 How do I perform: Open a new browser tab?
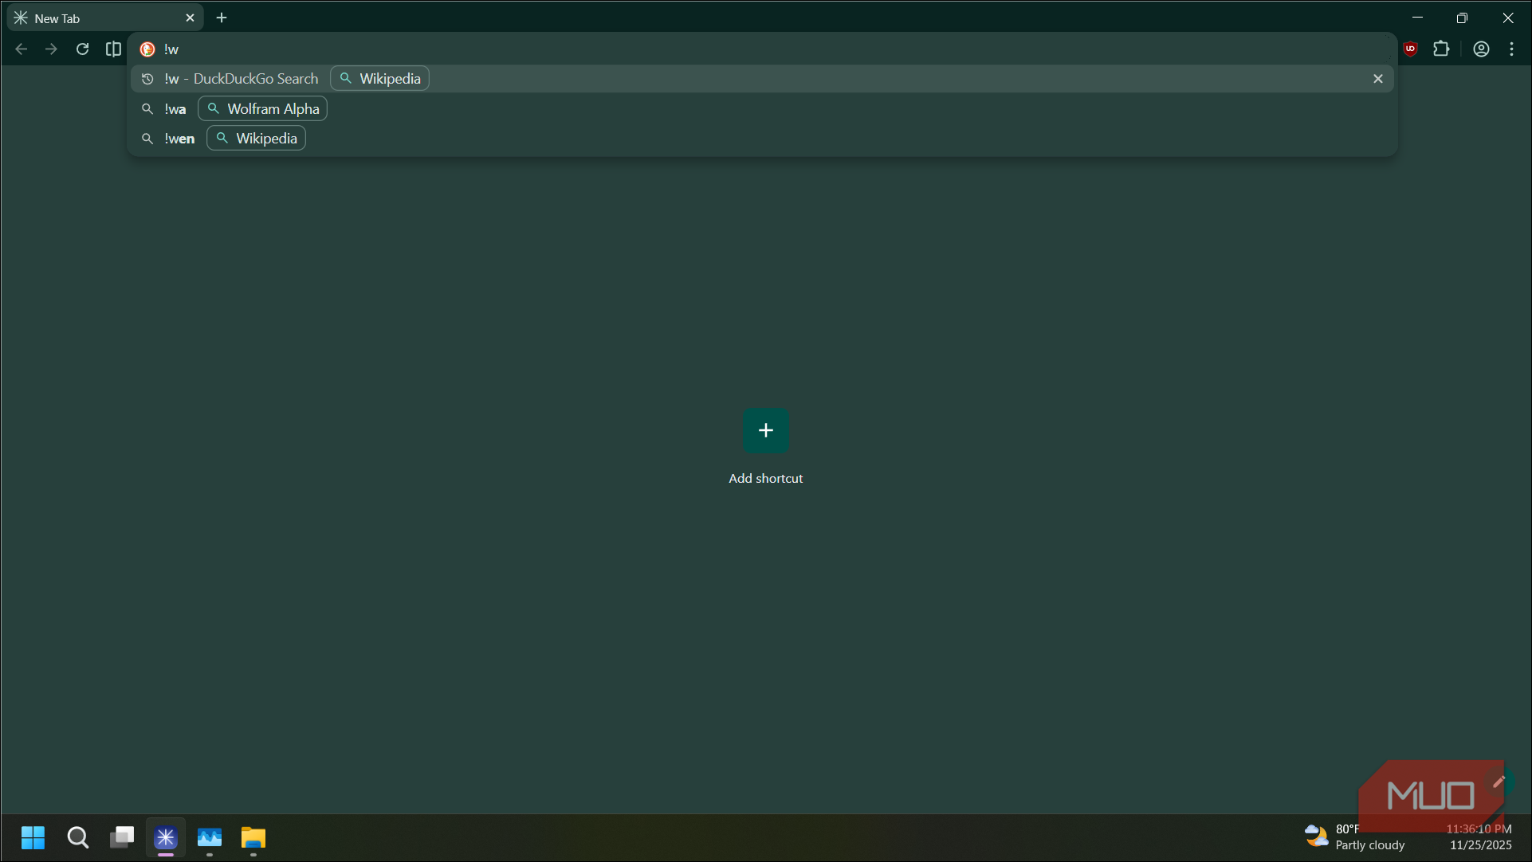point(221,17)
